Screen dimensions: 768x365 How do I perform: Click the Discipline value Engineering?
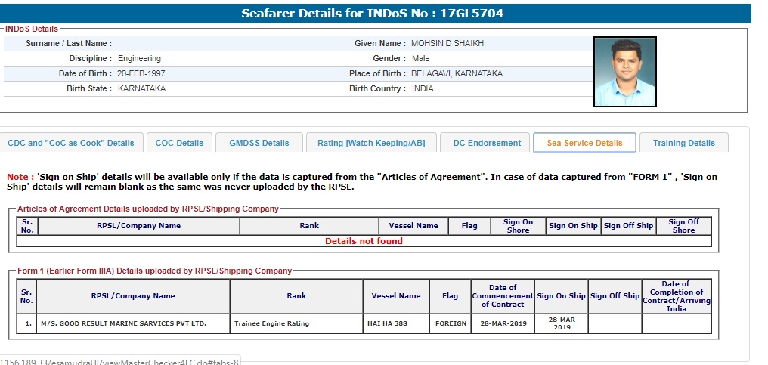point(139,59)
